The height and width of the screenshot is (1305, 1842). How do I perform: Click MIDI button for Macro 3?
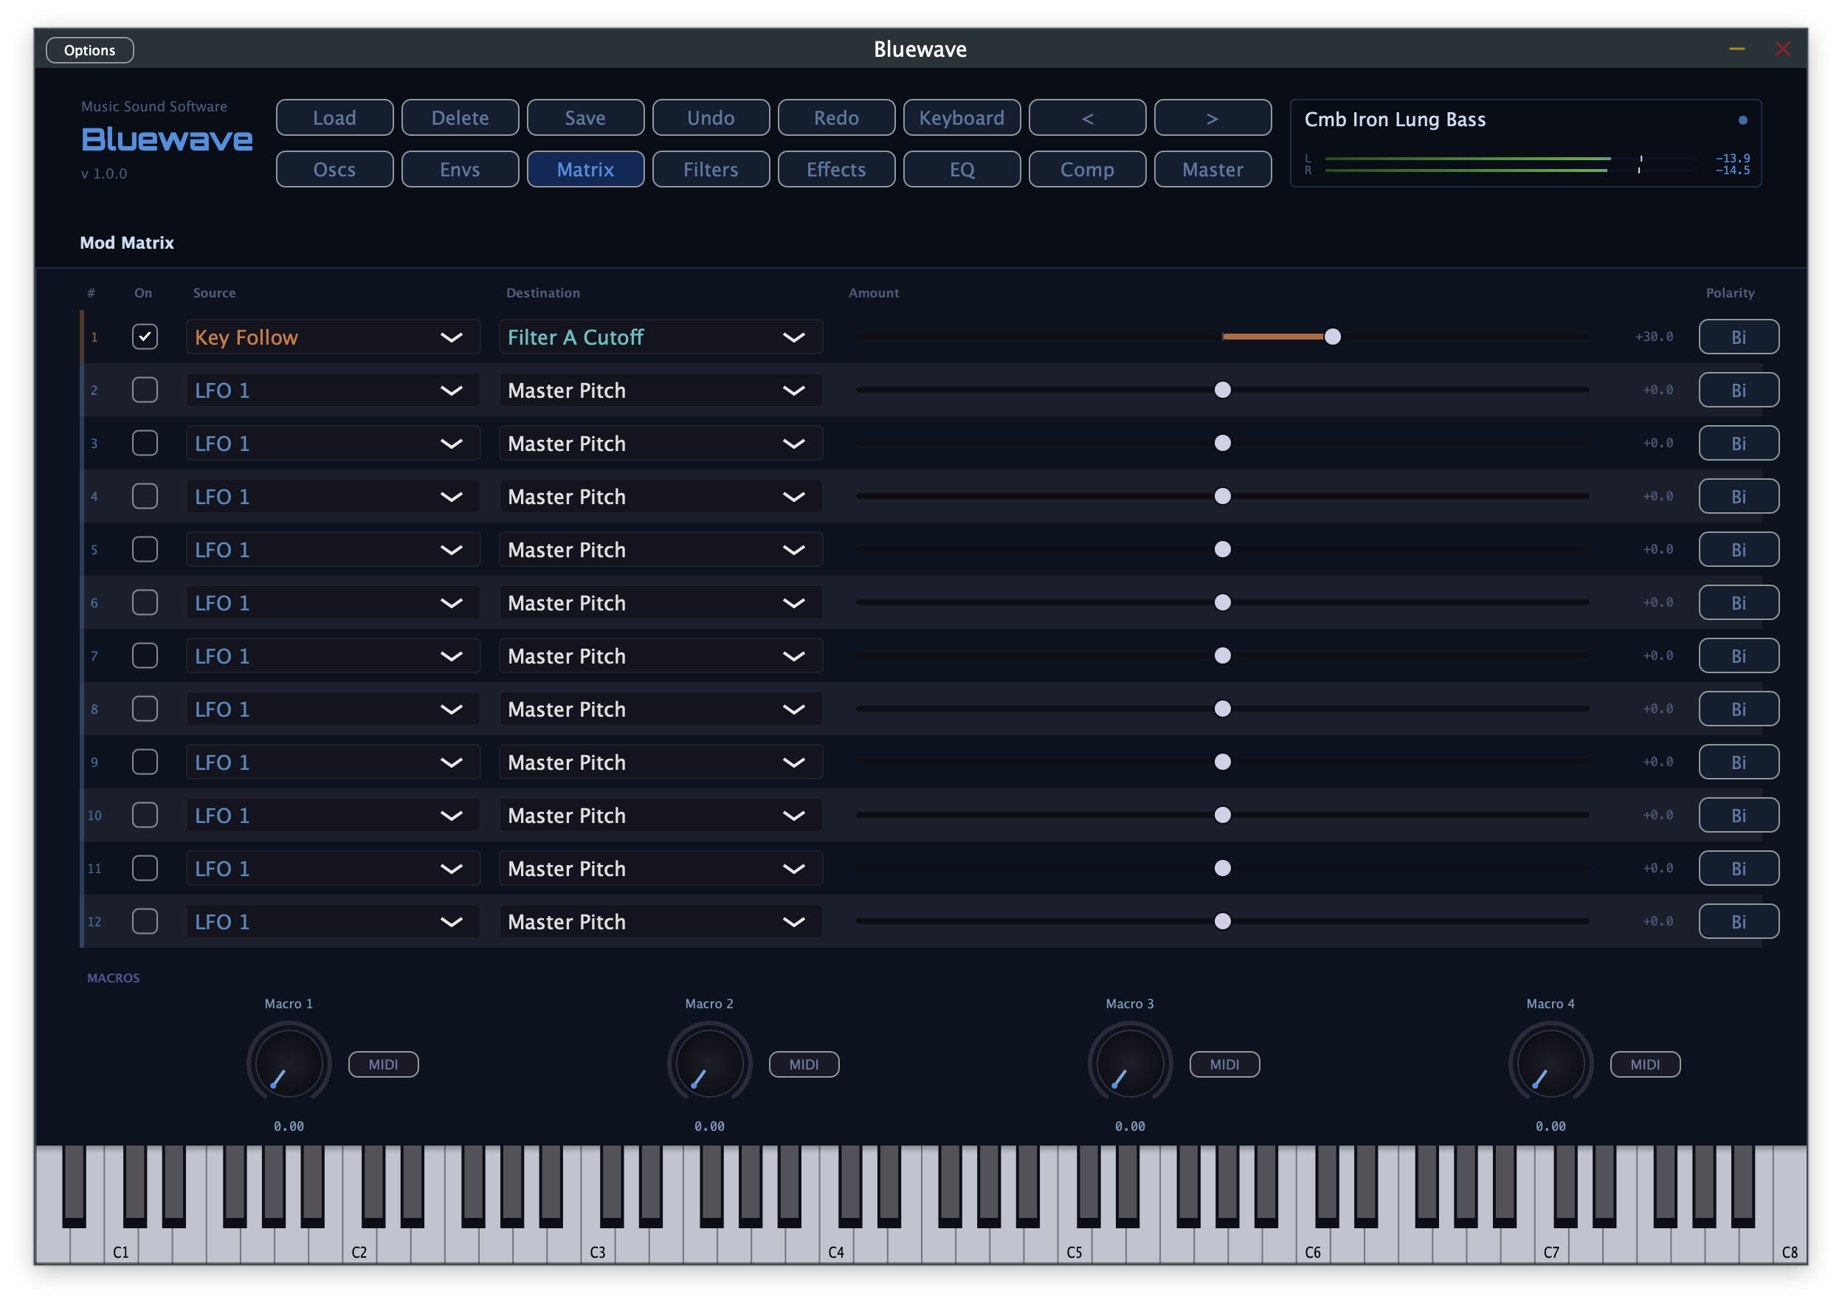tap(1224, 1064)
